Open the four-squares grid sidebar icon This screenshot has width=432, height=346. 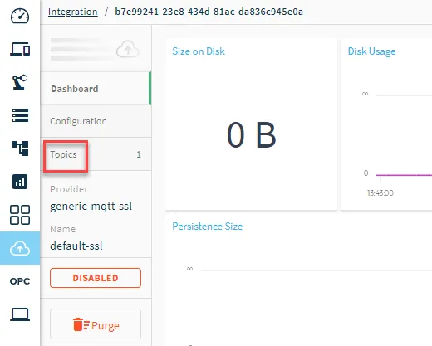(20, 215)
